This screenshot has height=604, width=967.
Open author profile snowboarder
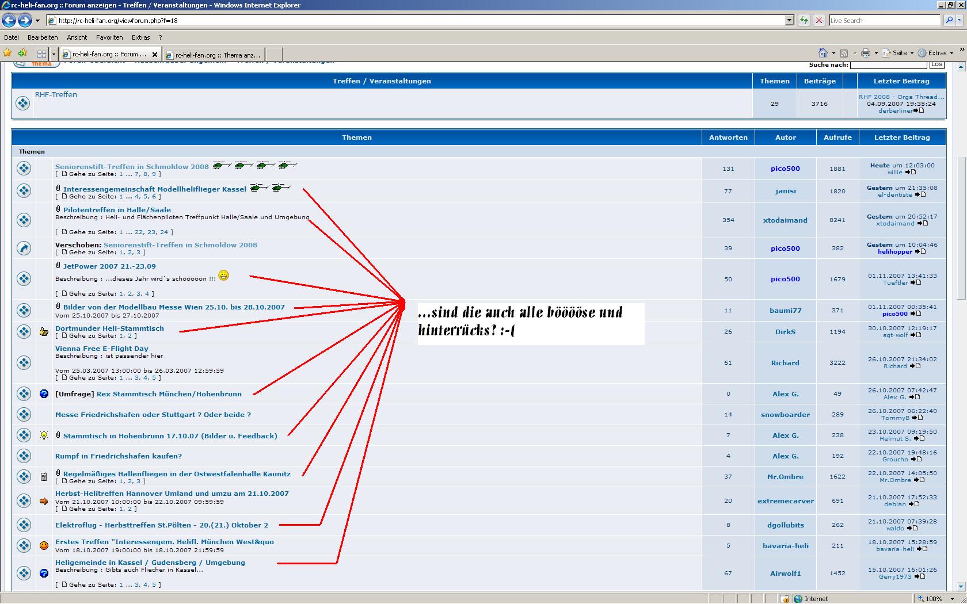tap(785, 415)
